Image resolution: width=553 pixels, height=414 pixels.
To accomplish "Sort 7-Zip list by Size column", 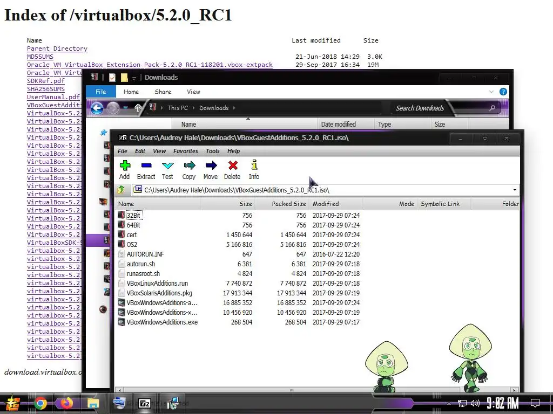I will coord(228,204).
